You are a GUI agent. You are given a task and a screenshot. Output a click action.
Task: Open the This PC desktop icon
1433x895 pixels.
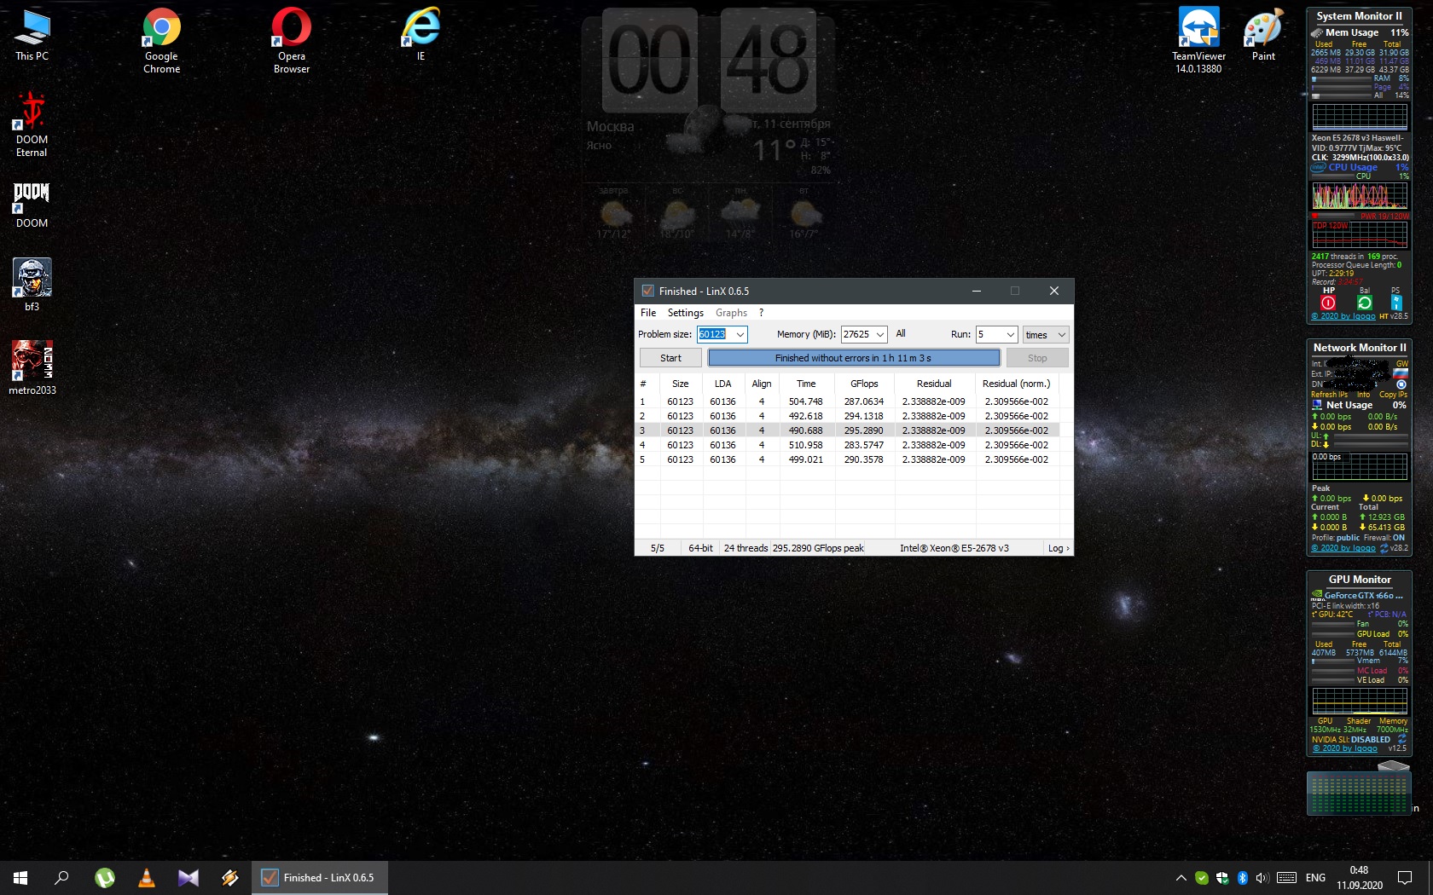[x=32, y=35]
